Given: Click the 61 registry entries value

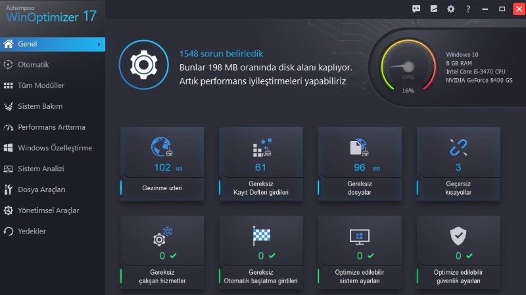Looking at the screenshot, I should [x=260, y=167].
